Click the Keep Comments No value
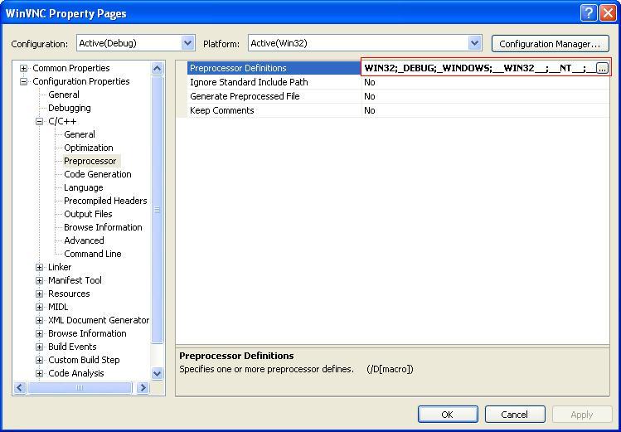The width and height of the screenshot is (621, 432). [x=486, y=110]
